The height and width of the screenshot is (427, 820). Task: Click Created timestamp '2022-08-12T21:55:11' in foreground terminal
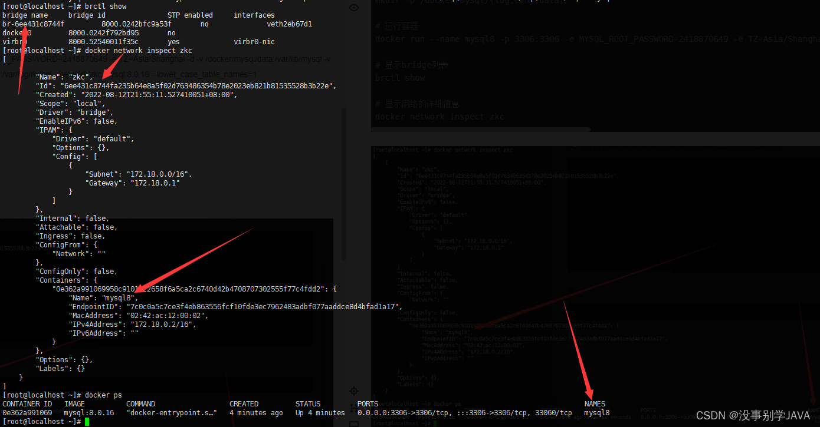coord(157,95)
